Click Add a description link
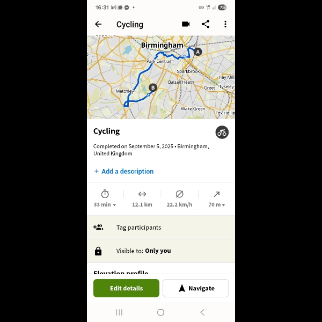This screenshot has width=322, height=322. [x=124, y=171]
